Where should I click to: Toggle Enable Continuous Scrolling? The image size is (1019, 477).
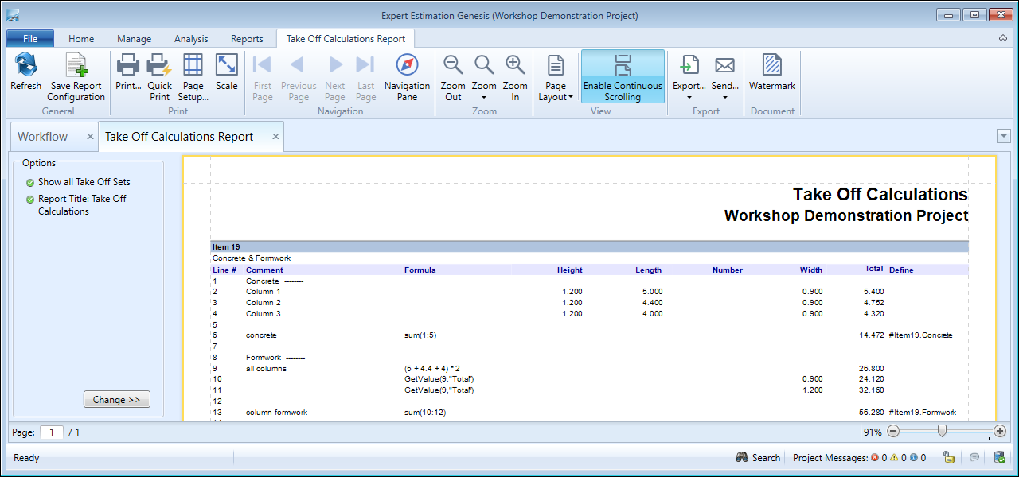tap(623, 76)
